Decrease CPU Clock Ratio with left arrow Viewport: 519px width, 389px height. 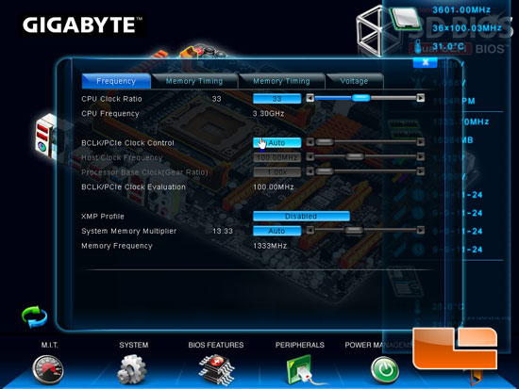point(310,98)
